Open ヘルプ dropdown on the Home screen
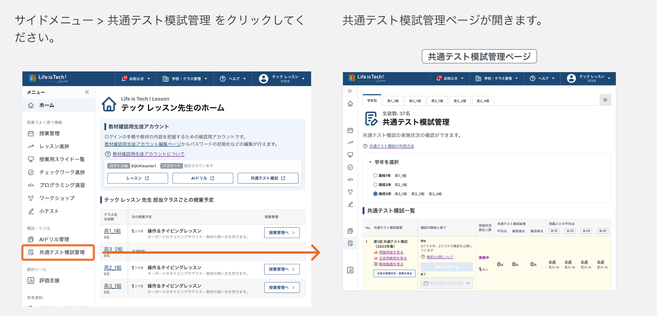Screen dimensions: 657x316 tap(233, 79)
